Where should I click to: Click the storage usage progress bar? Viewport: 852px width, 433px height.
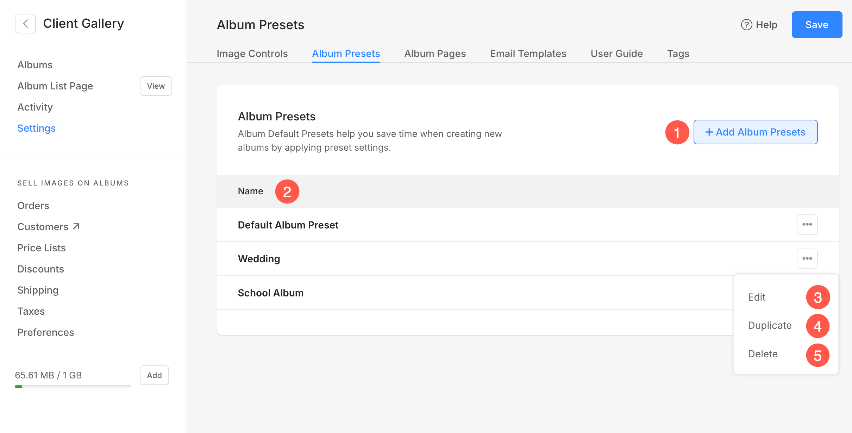(73, 387)
